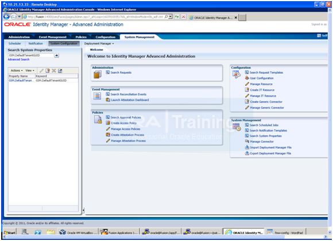Click the Property Name column header
This screenshot has height=241, width=333.
[22, 76]
